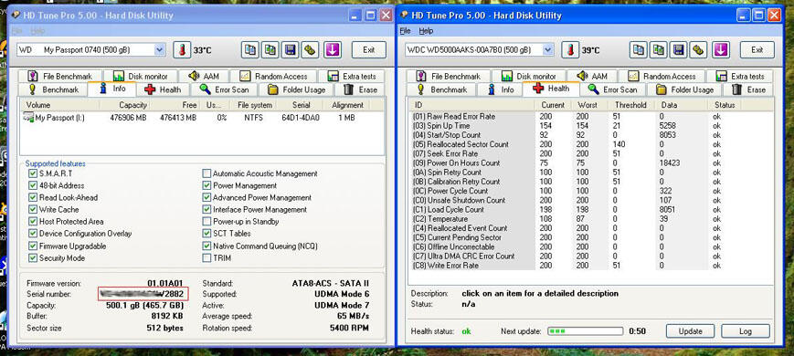The height and width of the screenshot is (356, 794).
Task: Click the copy info icon in right window toolbar
Action: click(x=639, y=49)
